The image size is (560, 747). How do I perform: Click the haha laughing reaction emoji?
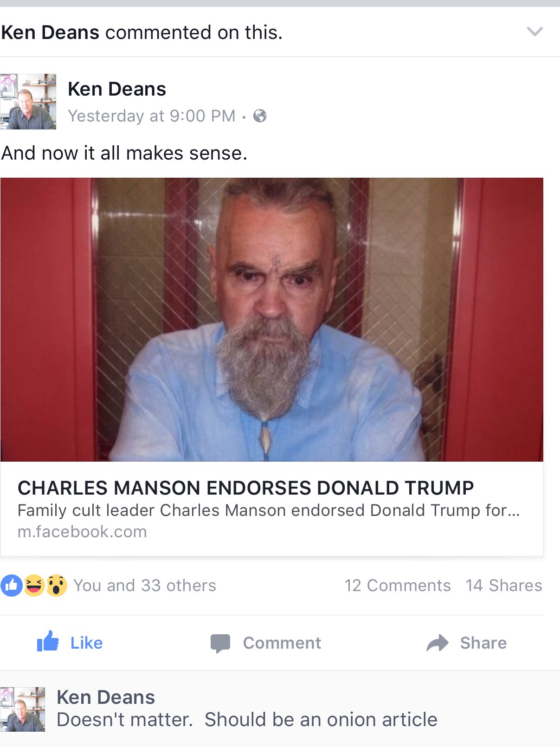[x=34, y=586]
